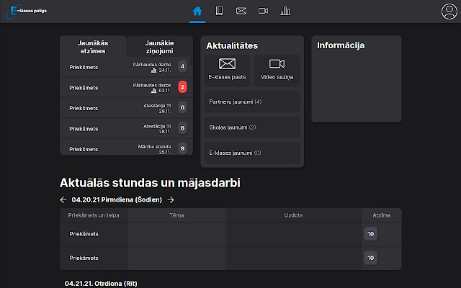Click the grade 6 badge for Atestācija 11

tap(182, 128)
